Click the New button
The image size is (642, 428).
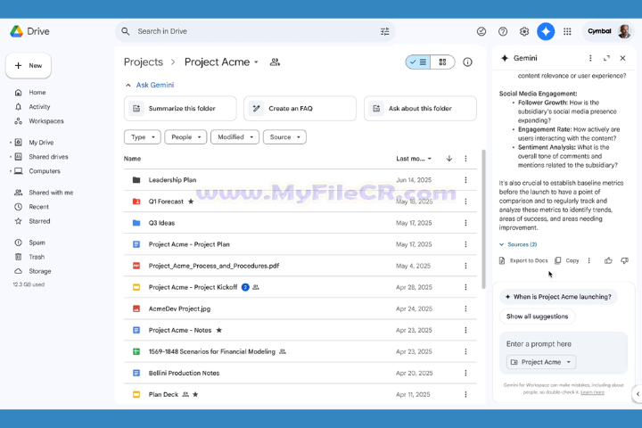tap(29, 65)
